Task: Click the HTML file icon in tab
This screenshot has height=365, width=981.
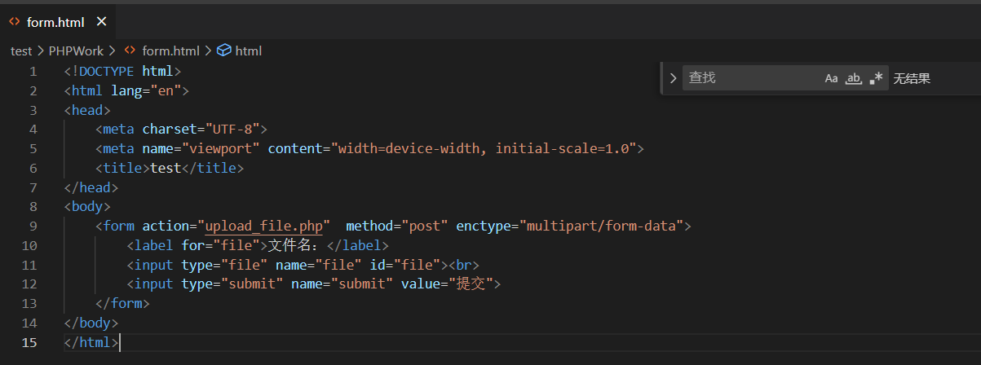Action: click(x=15, y=22)
